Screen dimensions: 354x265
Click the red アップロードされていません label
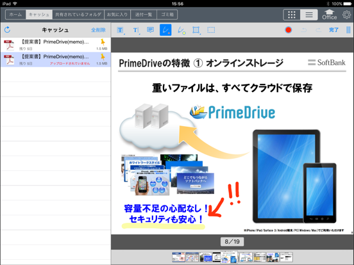[x=70, y=63]
